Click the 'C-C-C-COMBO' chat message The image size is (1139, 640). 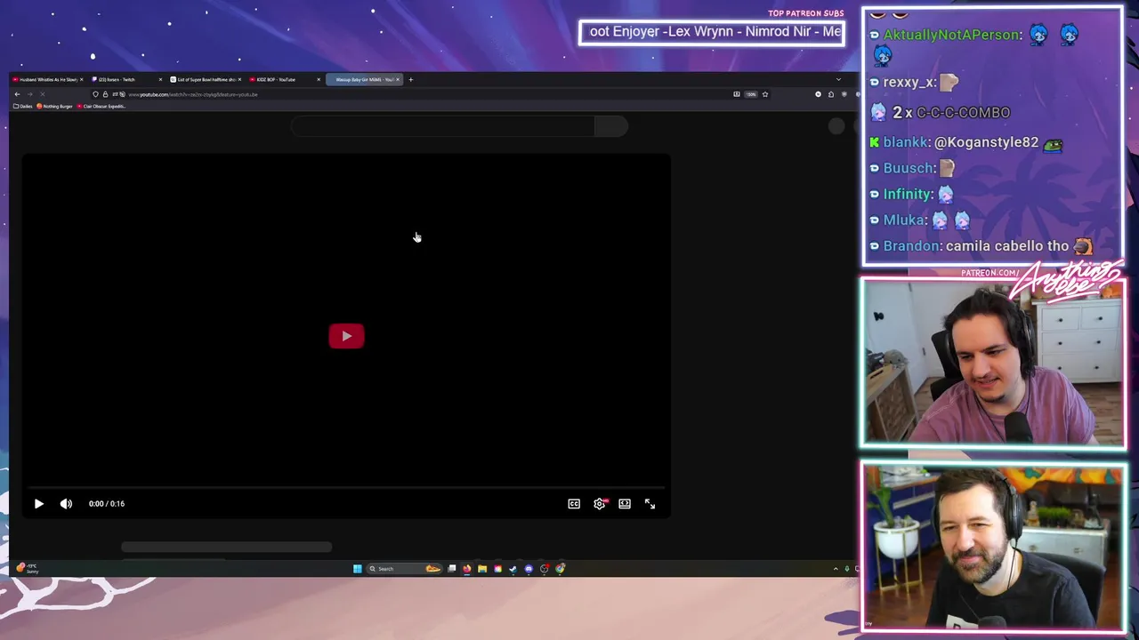pyautogui.click(x=963, y=113)
